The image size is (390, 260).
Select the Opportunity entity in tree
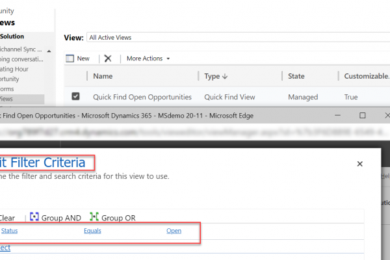(x=10, y=79)
